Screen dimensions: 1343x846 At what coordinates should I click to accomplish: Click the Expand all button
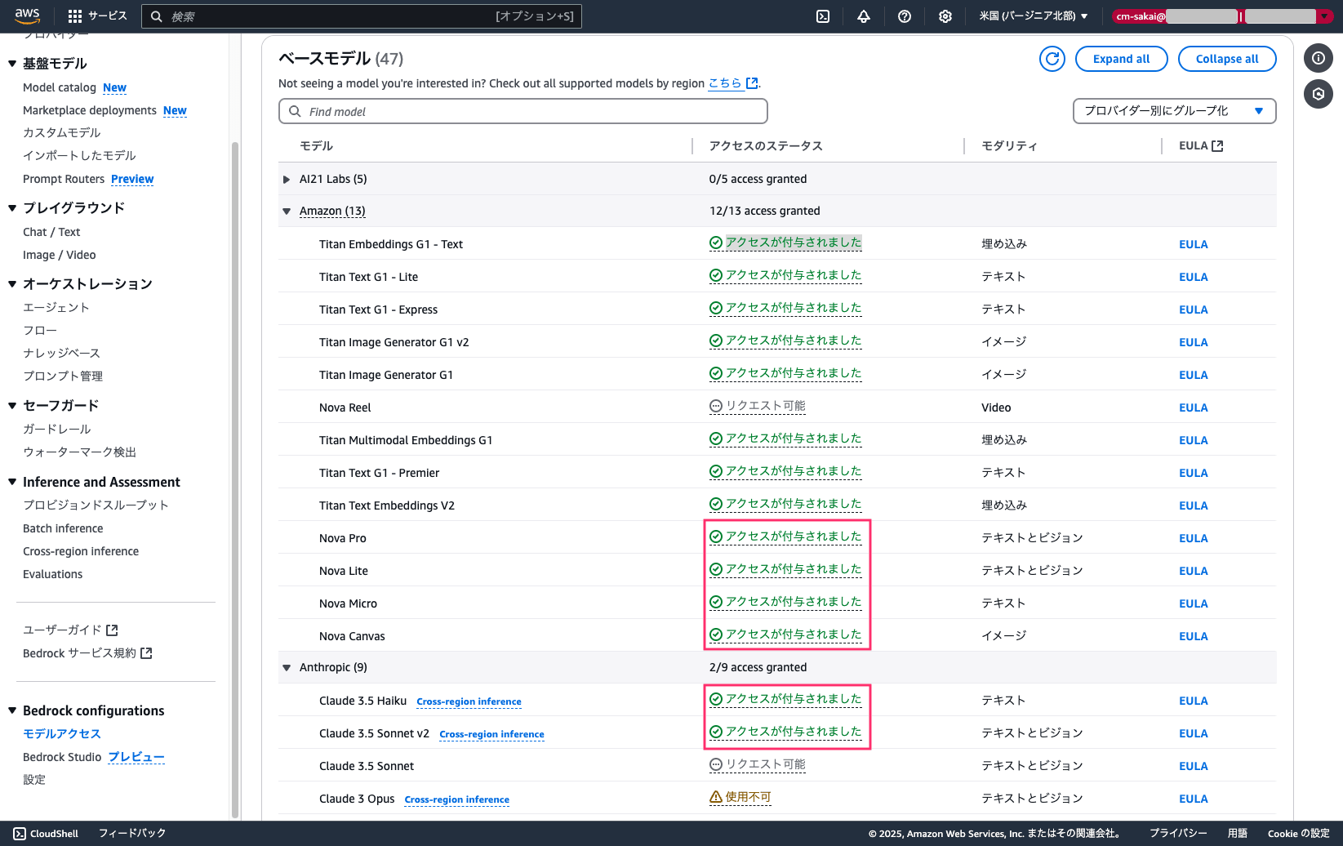coord(1122,59)
